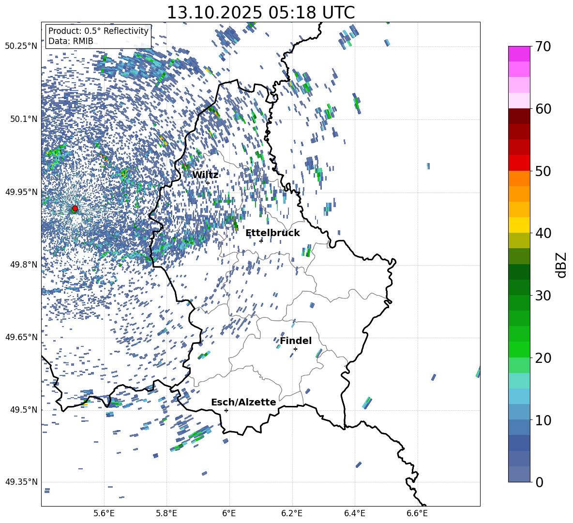Pick the magenta swatch at top of colorbar

tap(519, 54)
